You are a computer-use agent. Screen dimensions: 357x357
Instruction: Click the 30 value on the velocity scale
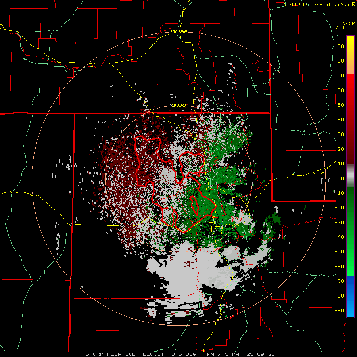[341, 134]
